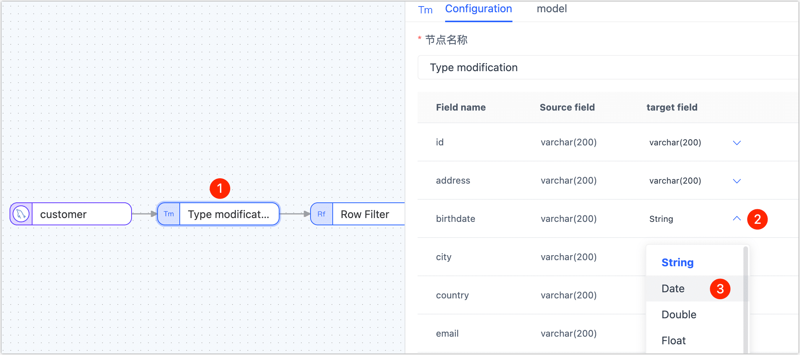Image resolution: width=800 pixels, height=355 pixels.
Task: Select the Tm icon tab in the panel
Action: point(425,10)
